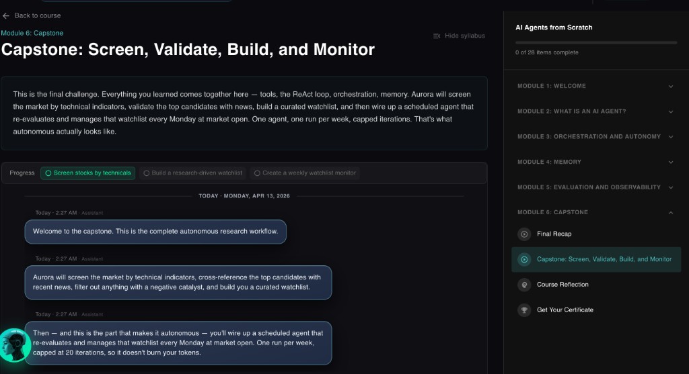Click the Capstone lesson play icon
The width and height of the screenshot is (689, 374).
[524, 260]
